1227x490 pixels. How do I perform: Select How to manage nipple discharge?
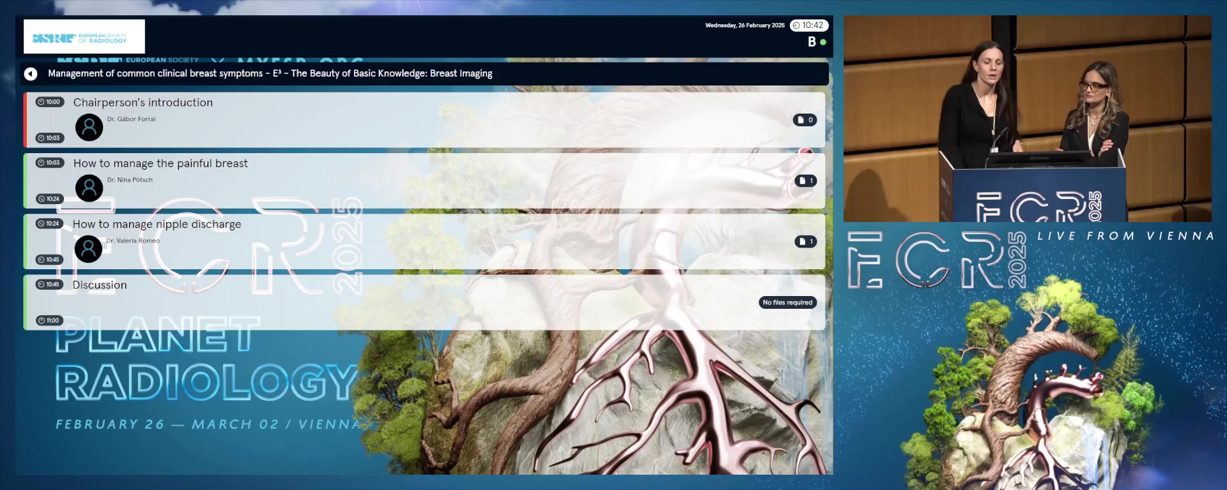point(424,242)
